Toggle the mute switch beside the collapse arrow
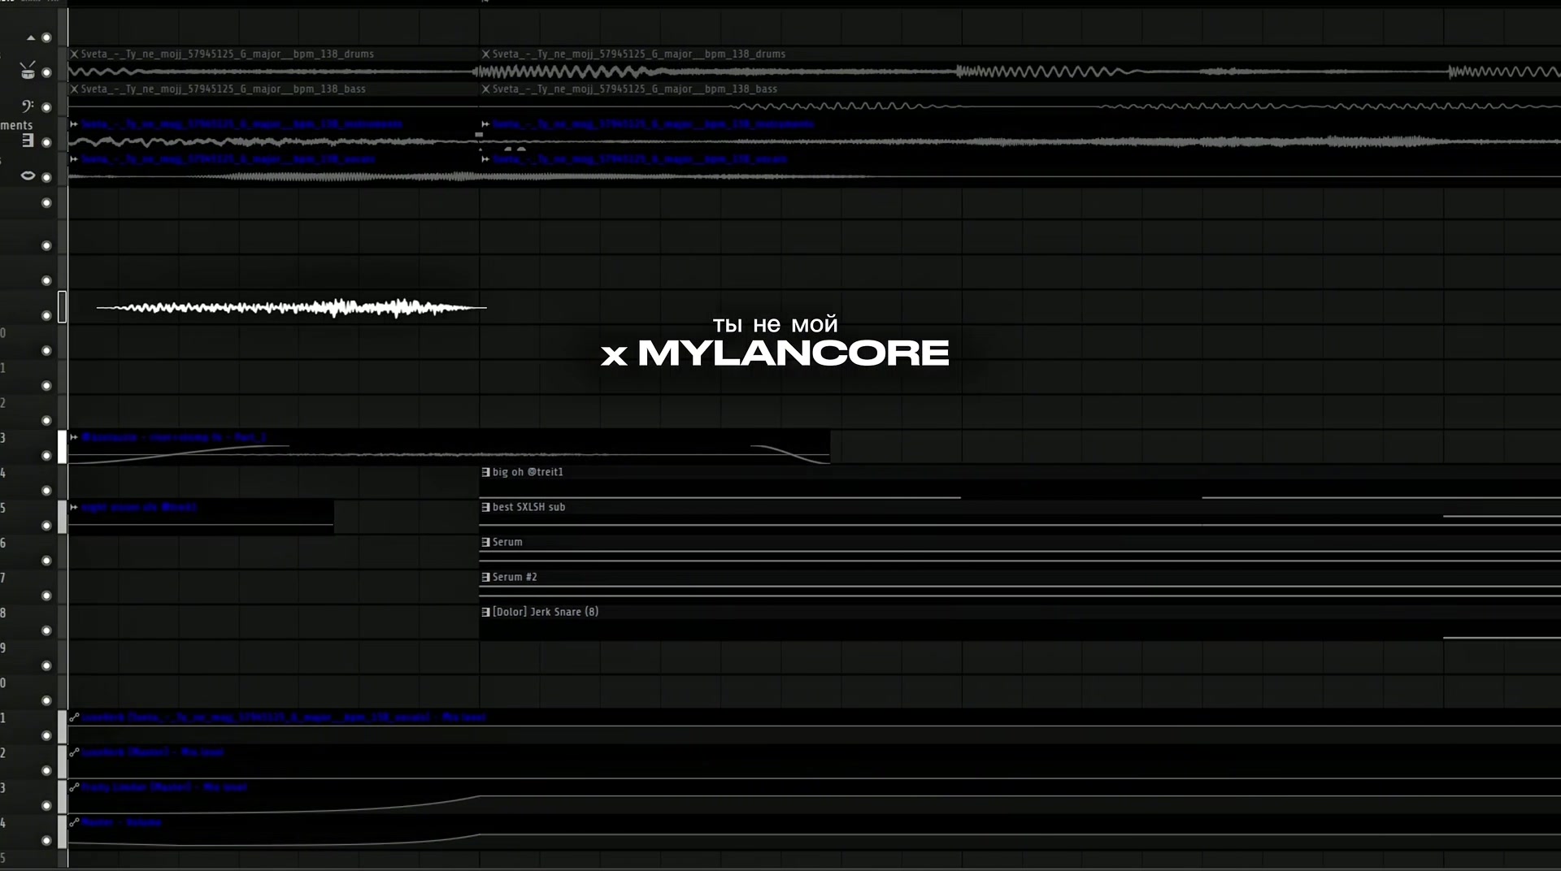Image resolution: width=1561 pixels, height=871 pixels. point(46,37)
